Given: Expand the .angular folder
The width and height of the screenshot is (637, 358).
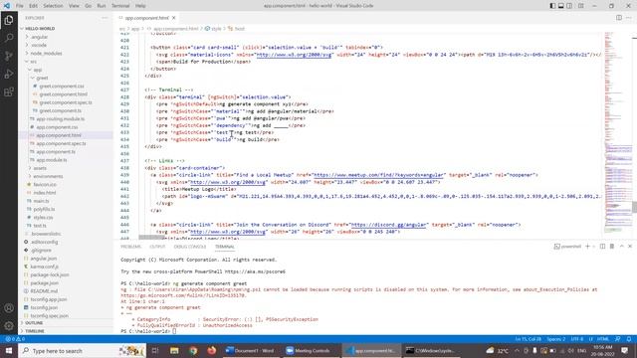Looking at the screenshot, I should pos(66,37).
